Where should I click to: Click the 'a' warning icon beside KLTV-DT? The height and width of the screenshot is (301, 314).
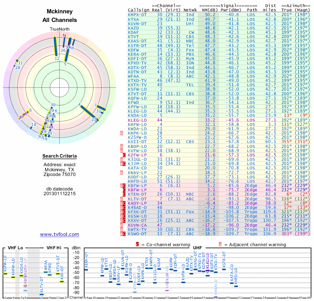click(x=121, y=199)
